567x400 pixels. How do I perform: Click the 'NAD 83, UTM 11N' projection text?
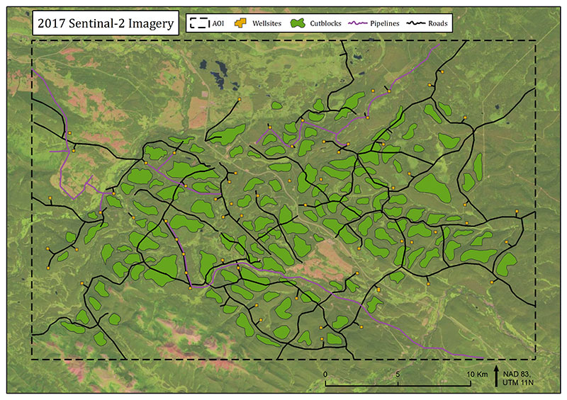518,378
